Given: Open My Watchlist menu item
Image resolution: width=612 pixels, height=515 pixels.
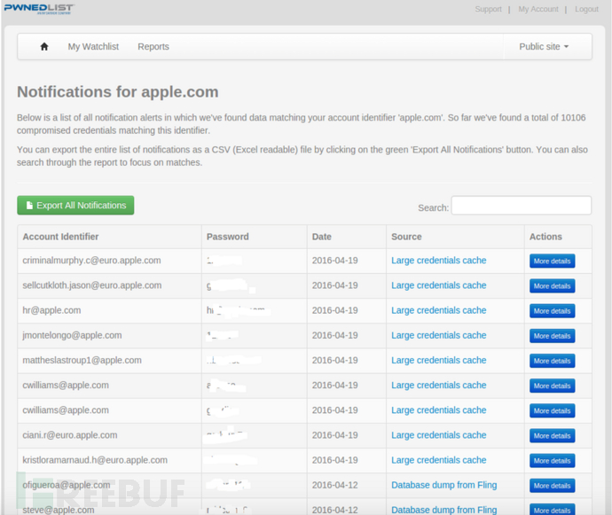Looking at the screenshot, I should [93, 47].
